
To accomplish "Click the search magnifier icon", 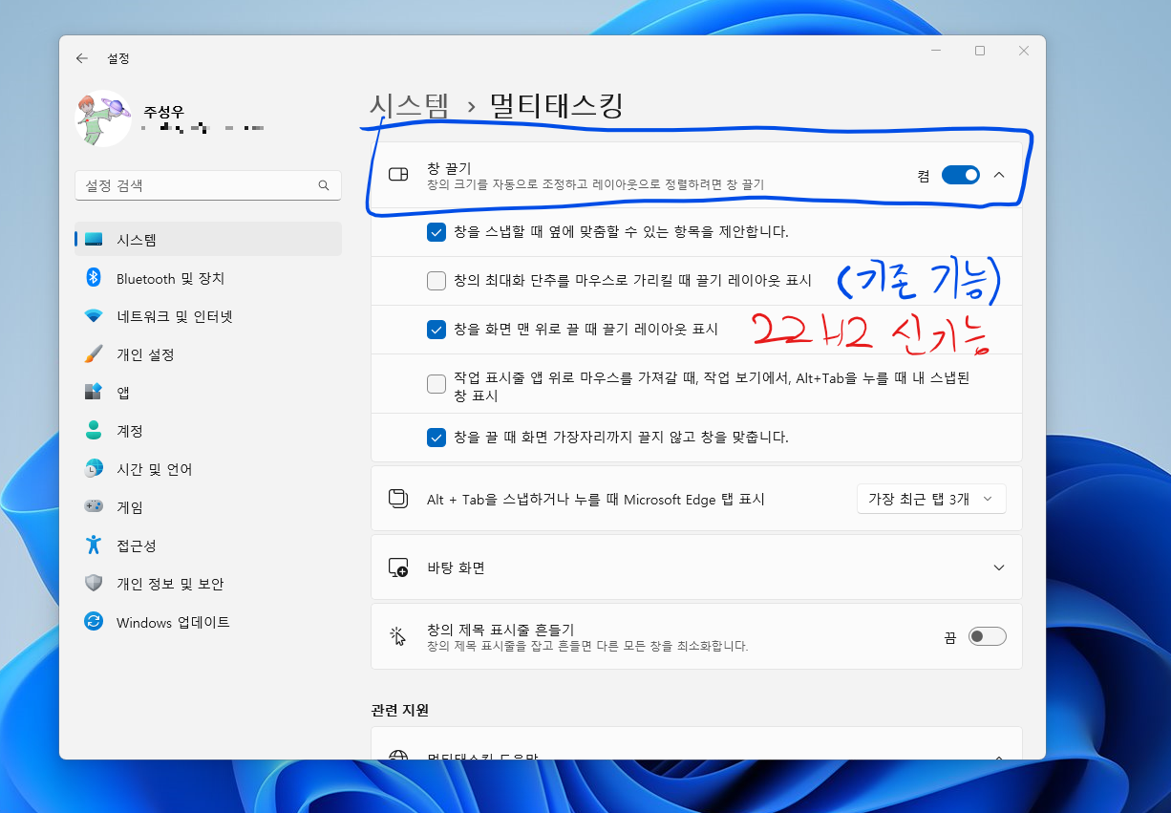I will [x=324, y=185].
